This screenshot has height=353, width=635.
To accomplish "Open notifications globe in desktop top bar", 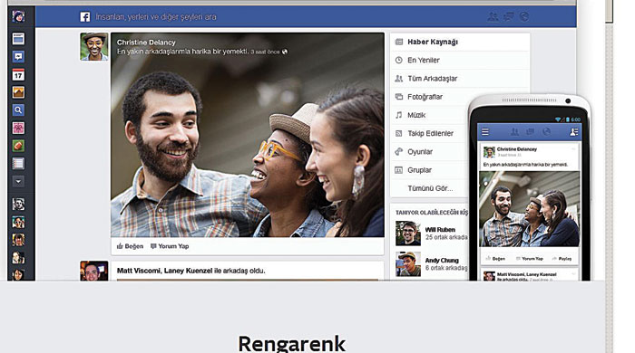I will coord(524,16).
